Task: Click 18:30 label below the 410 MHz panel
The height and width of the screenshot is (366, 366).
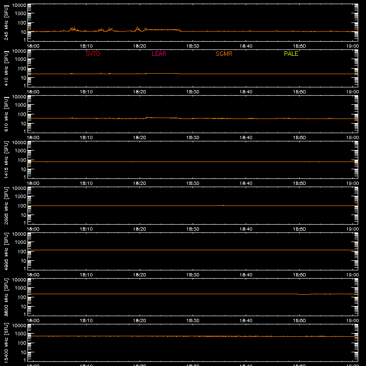Action: click(x=193, y=92)
